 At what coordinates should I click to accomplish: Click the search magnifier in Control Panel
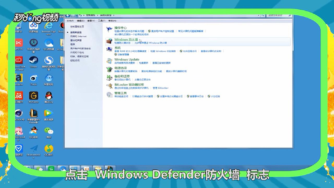coord(290,15)
